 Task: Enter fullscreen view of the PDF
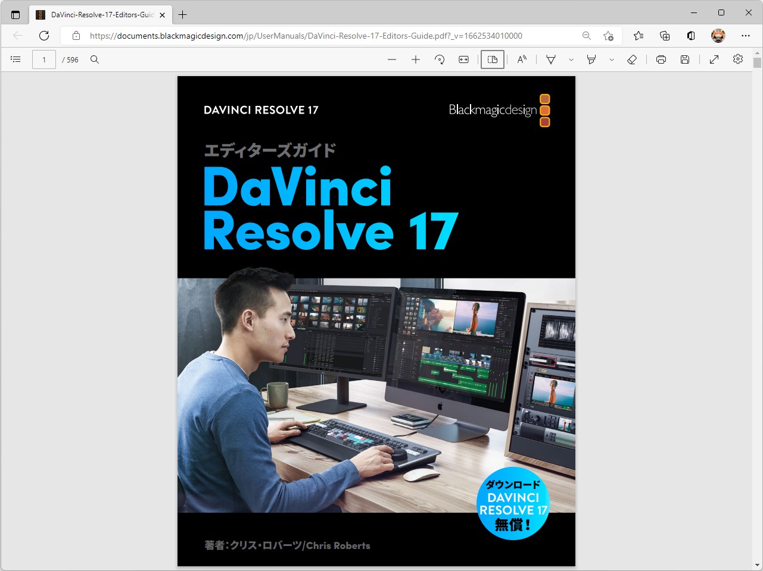coord(714,59)
